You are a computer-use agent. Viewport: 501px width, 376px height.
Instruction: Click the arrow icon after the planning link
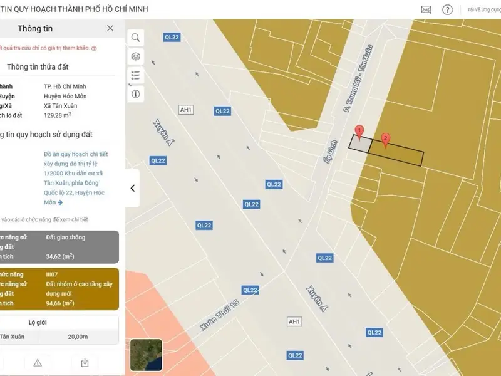60,202
